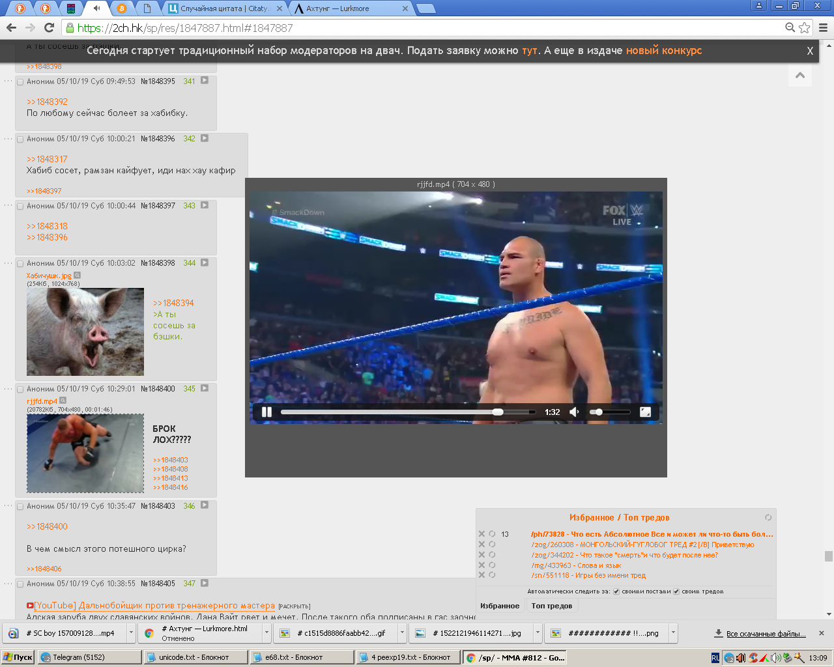The height and width of the screenshot is (667, 834).
Task: Check the box on post №1848400
Action: pyautogui.click(x=20, y=390)
